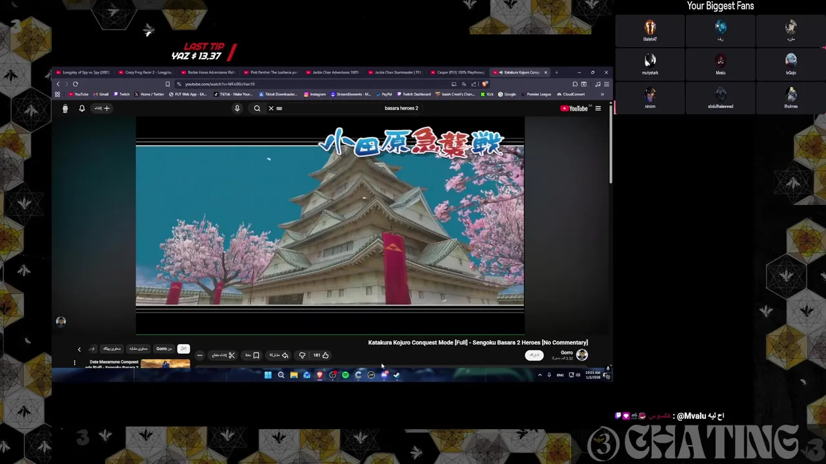
Task: Open the Windows Start menu
Action: [x=268, y=375]
